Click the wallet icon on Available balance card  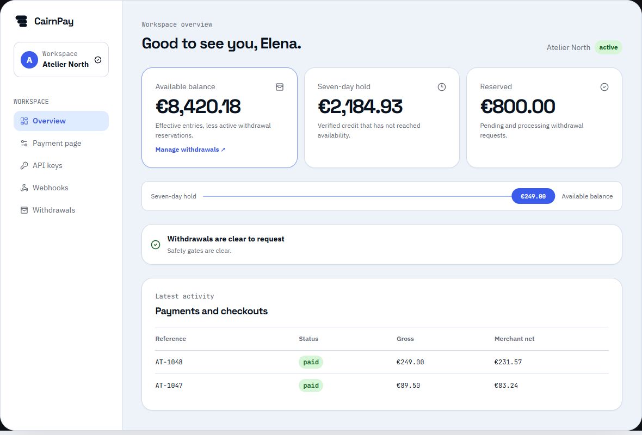click(x=280, y=87)
